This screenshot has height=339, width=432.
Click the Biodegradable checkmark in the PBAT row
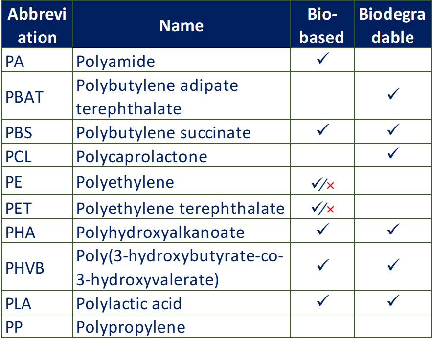tap(393, 96)
